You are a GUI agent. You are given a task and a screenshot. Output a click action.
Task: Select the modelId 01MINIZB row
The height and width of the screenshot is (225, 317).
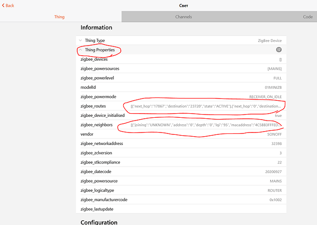click(x=181, y=87)
